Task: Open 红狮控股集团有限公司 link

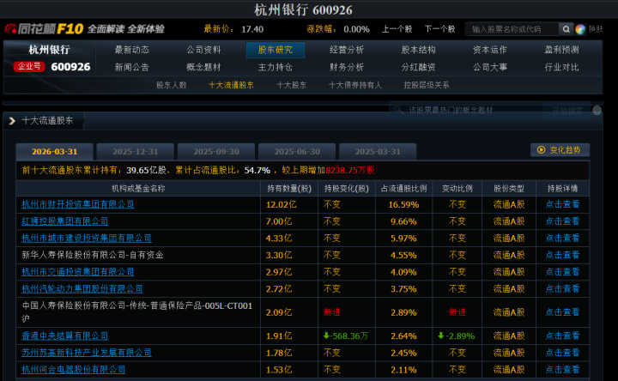Action: 64,221
